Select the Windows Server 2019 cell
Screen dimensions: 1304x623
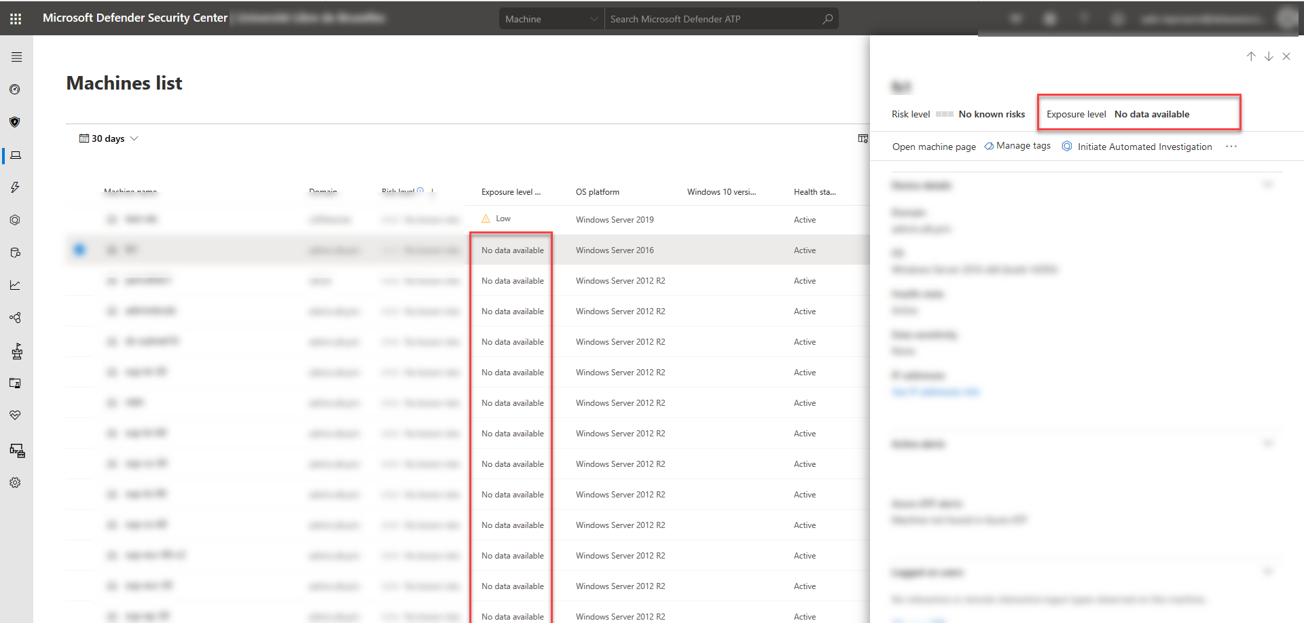point(615,220)
